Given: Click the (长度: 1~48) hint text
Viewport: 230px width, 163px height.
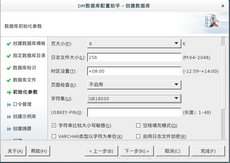Looking at the screenshot, I should point(197,112).
